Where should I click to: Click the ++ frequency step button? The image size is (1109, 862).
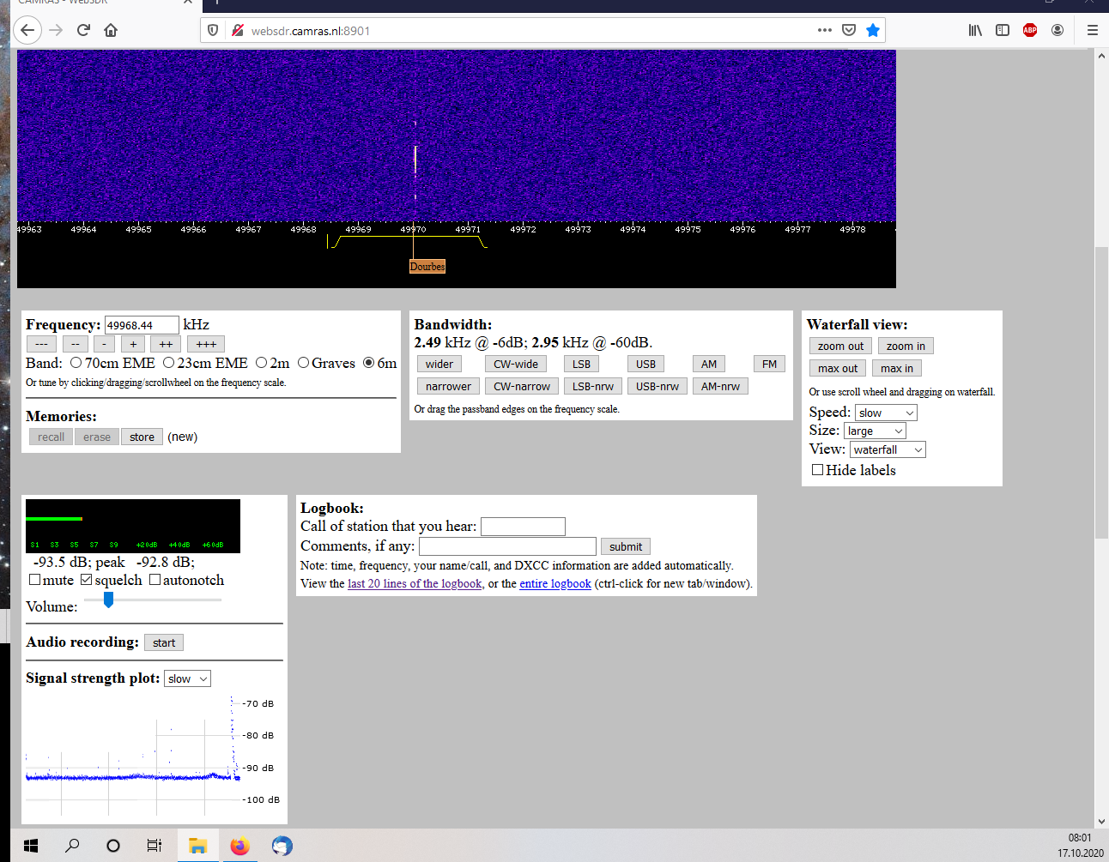pyautogui.click(x=166, y=344)
